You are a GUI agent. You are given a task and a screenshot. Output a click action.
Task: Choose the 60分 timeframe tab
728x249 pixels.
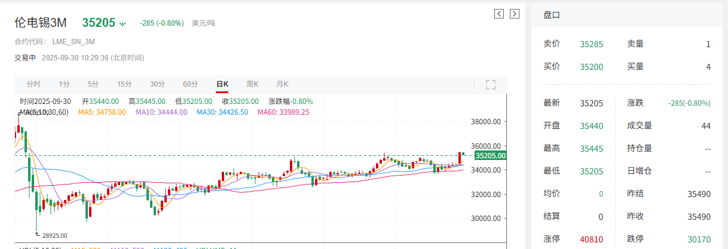click(190, 84)
